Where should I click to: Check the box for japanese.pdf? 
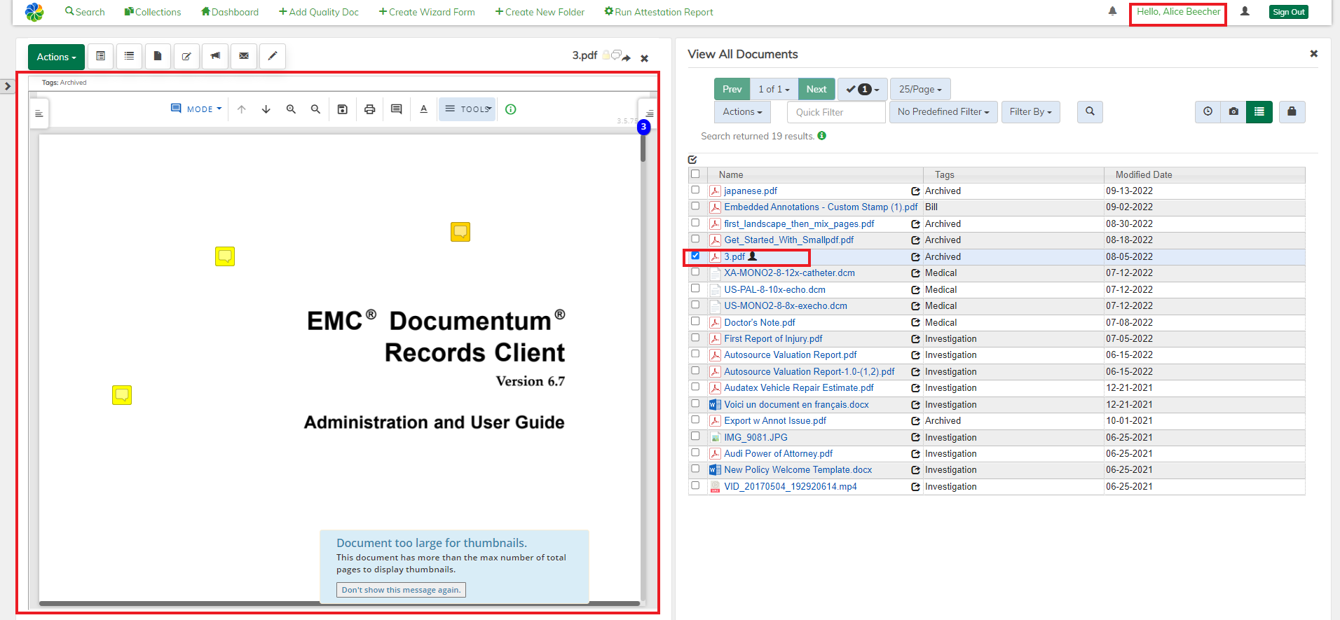tap(695, 190)
